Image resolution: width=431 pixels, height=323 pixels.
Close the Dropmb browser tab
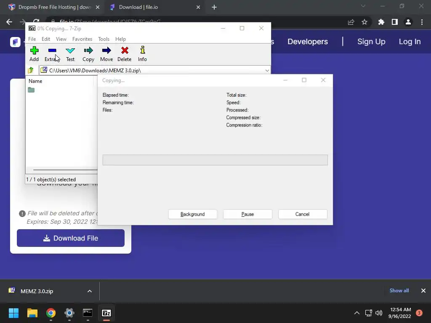[x=98, y=8]
